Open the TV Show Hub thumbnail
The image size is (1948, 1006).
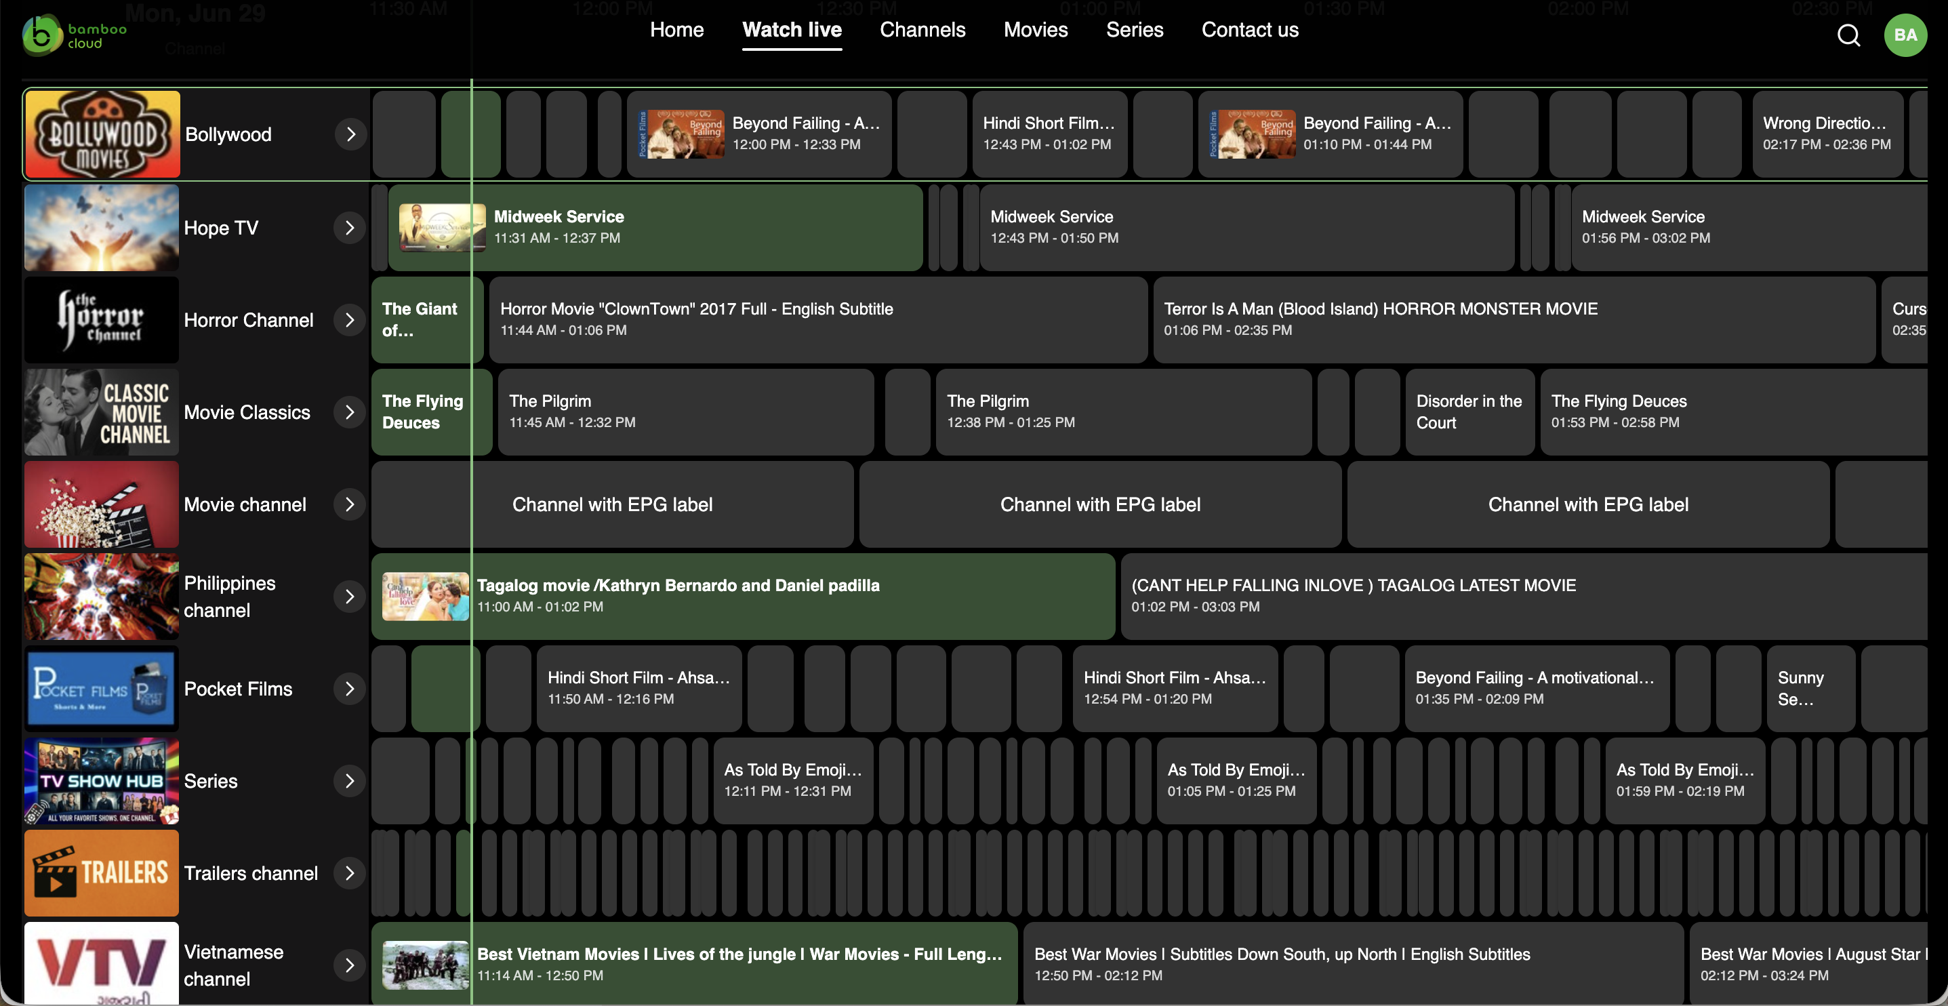102,782
